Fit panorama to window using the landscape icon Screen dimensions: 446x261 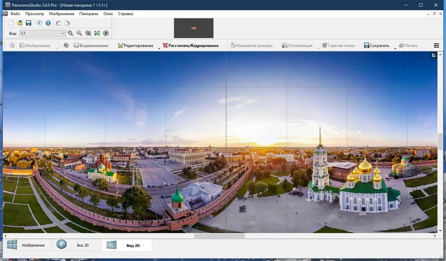click(97, 33)
